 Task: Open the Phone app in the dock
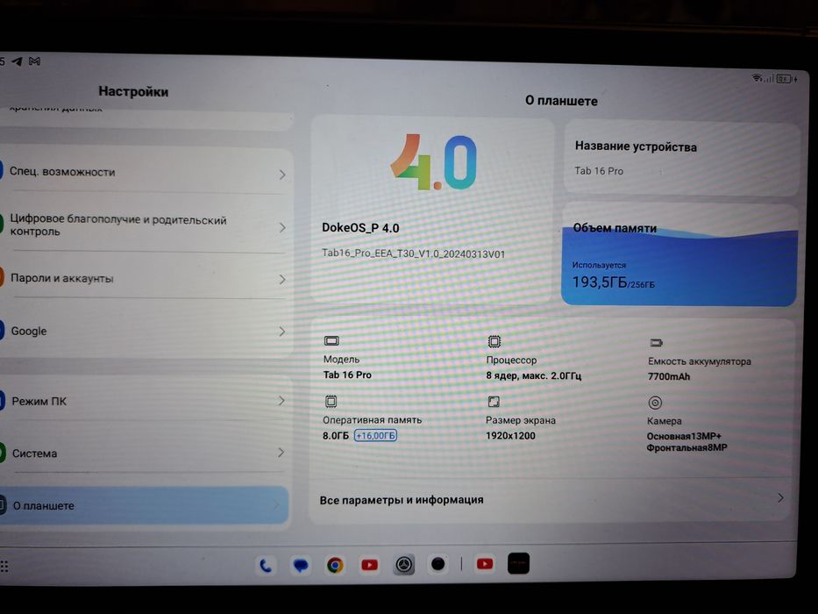tap(266, 566)
